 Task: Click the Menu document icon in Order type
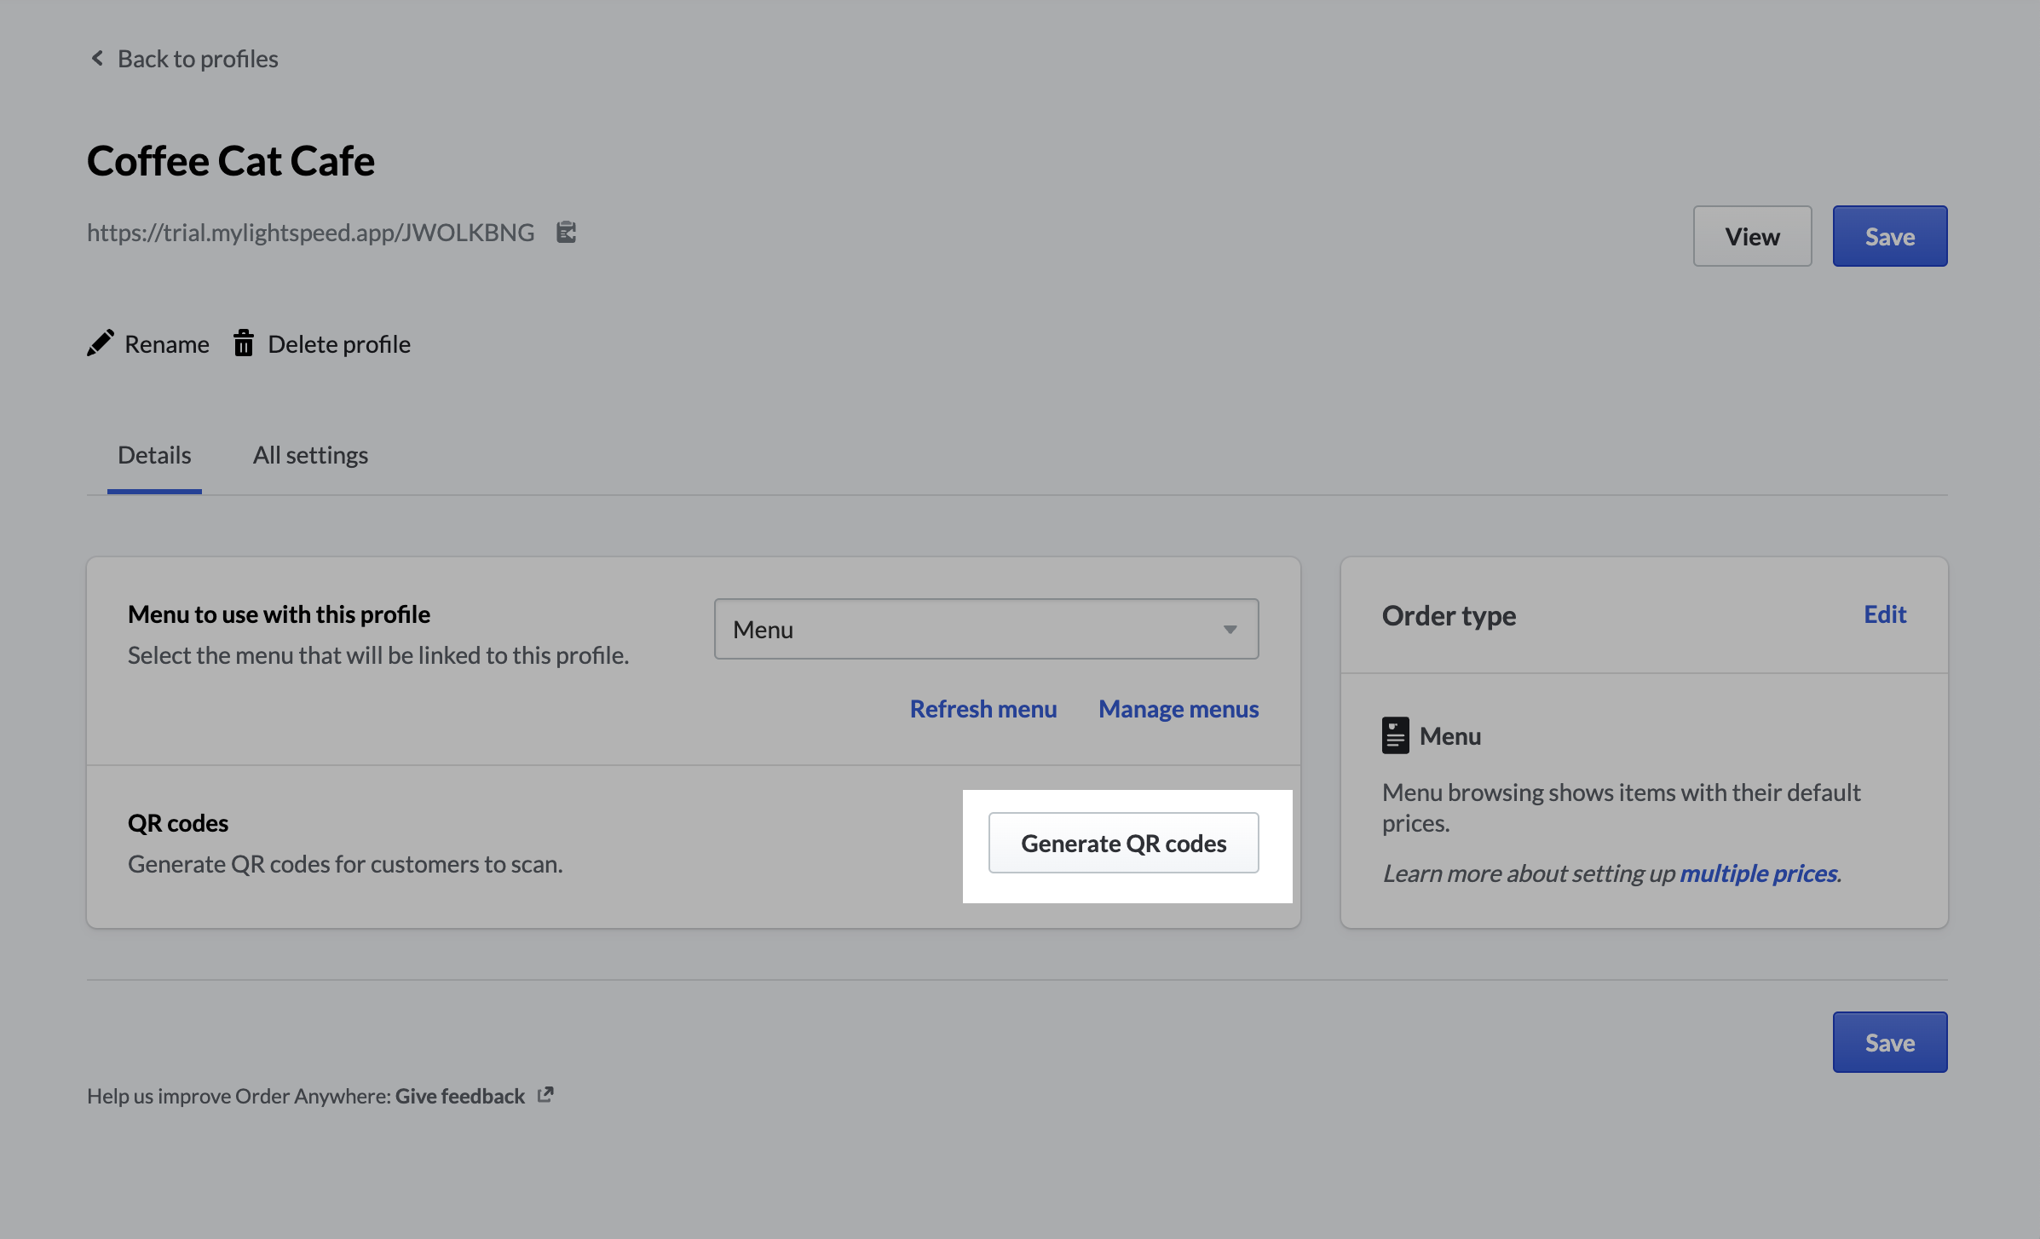pos(1395,735)
